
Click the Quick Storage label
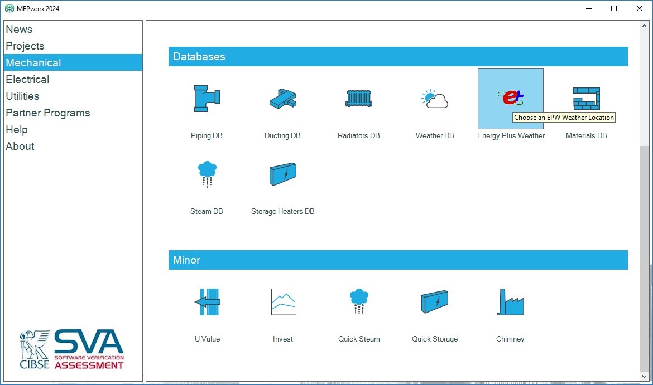tap(435, 339)
